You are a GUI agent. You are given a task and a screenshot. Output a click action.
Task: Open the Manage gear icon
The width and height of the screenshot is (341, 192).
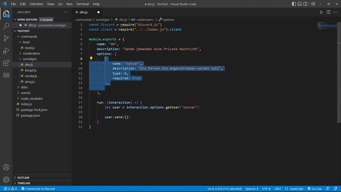coord(6,180)
